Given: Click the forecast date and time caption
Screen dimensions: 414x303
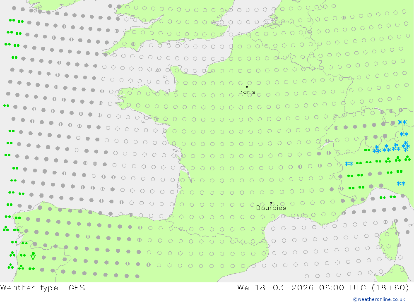Looking at the screenshot, I should pos(323,288).
